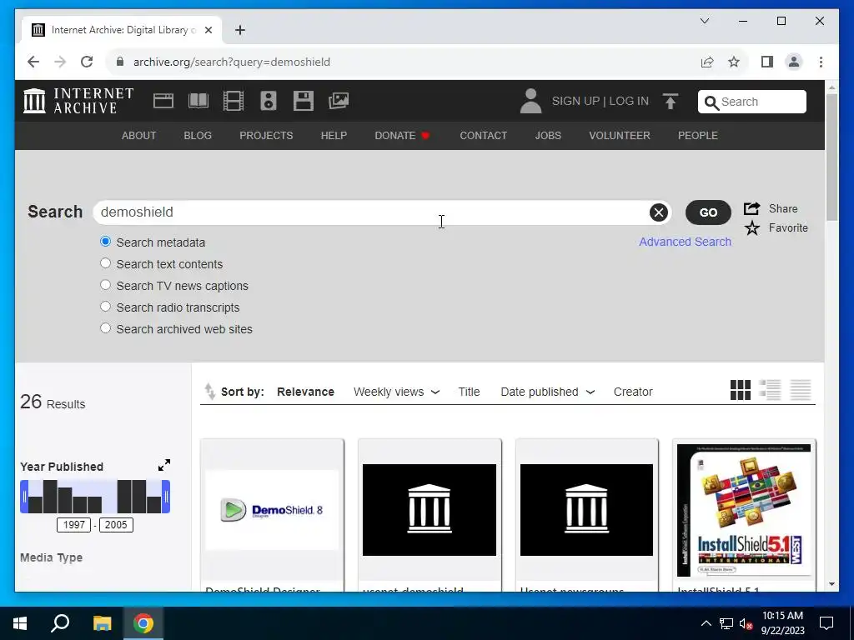Open the VOLUNTEER menu item
The height and width of the screenshot is (640, 854).
click(620, 136)
